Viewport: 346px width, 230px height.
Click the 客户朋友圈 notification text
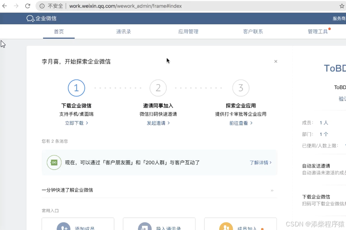[132, 163]
